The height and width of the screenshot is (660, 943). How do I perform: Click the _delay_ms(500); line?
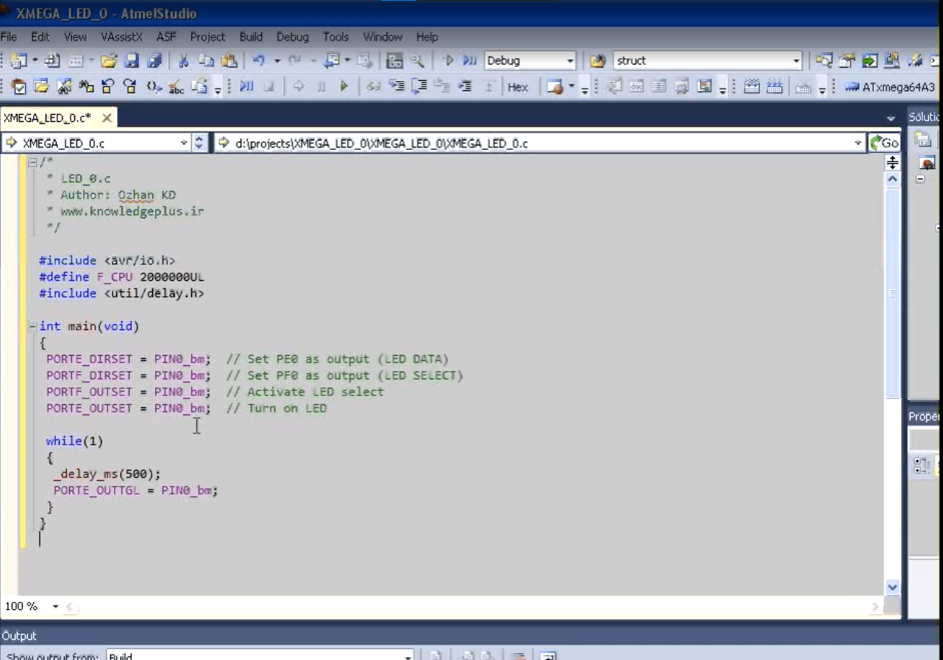point(107,474)
